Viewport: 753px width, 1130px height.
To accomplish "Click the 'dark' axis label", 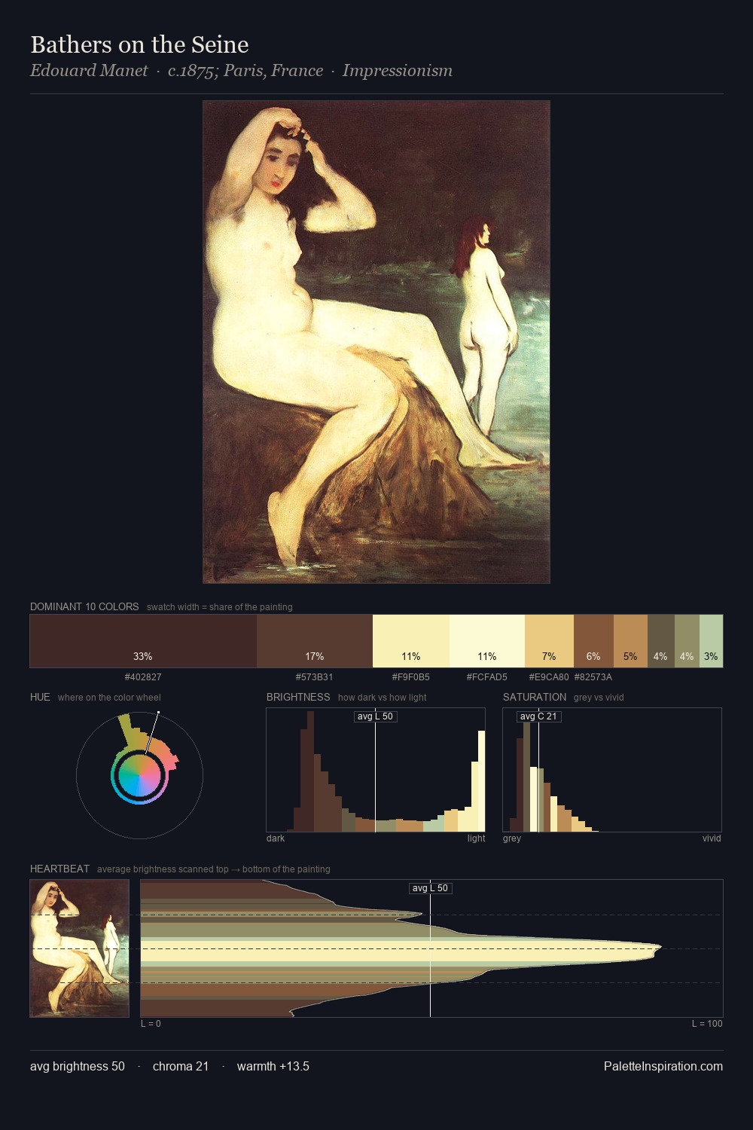I will (x=276, y=838).
